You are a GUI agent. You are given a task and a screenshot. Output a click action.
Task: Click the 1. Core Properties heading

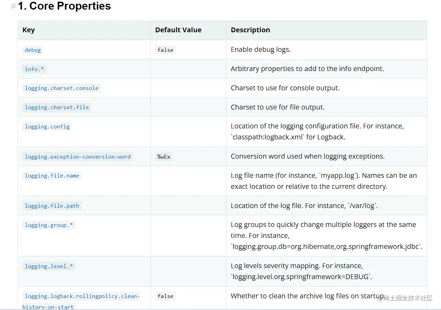64,6
